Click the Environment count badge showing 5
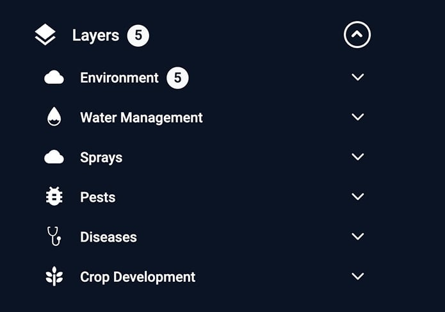Screen dimensions: 445x312 (177, 78)
